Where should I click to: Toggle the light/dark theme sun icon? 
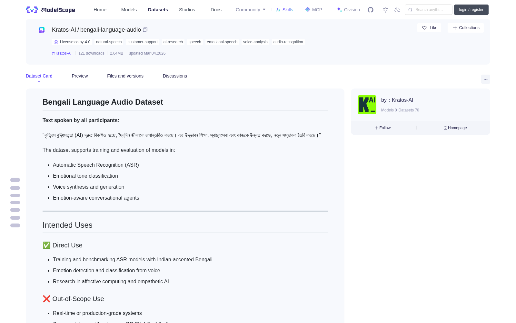click(x=385, y=10)
